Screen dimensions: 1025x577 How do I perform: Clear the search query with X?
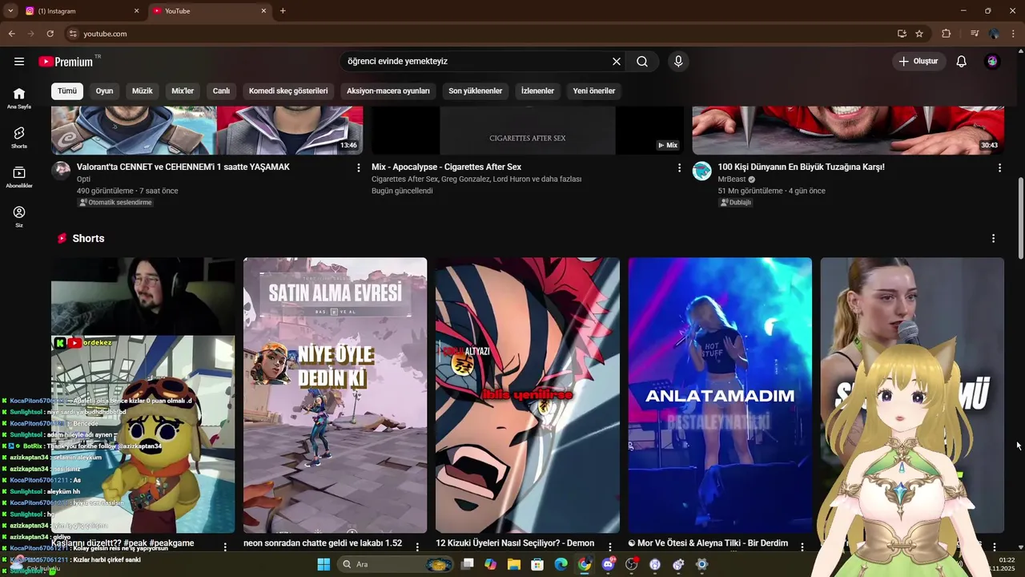pyautogui.click(x=617, y=62)
